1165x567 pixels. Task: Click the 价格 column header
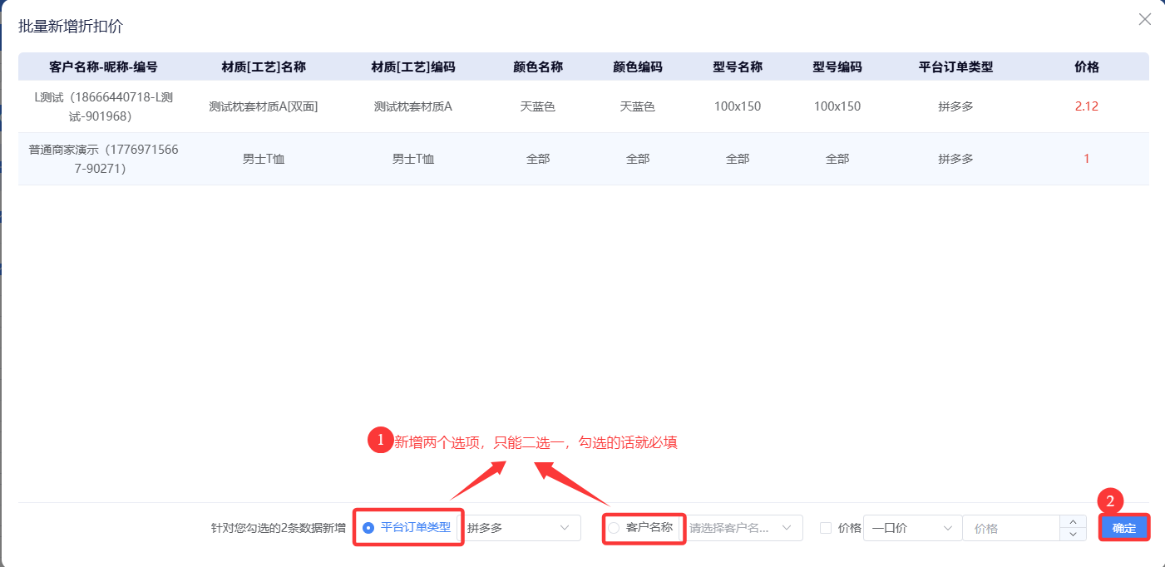(1087, 67)
